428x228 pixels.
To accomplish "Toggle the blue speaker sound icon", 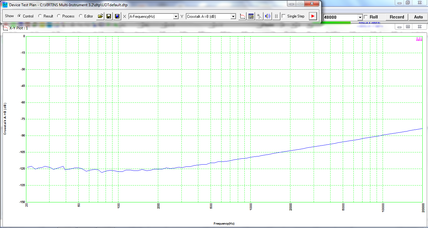I will (268, 16).
